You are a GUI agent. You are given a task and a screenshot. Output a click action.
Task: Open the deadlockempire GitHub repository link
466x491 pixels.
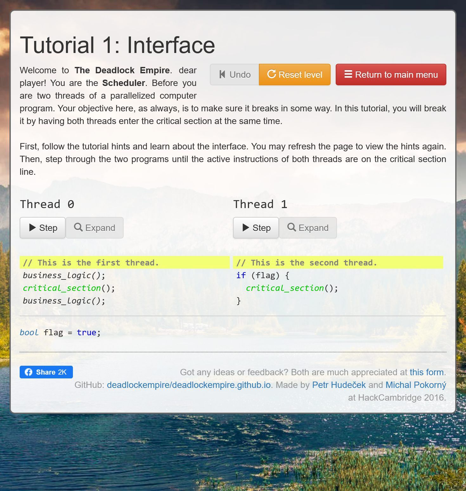189,385
